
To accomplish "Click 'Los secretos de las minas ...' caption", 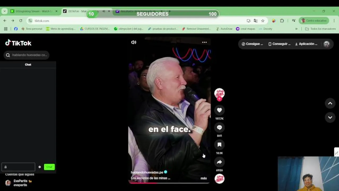I will 150,178.
